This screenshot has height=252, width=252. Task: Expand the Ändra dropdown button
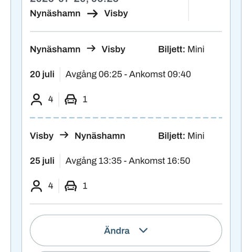(126, 230)
